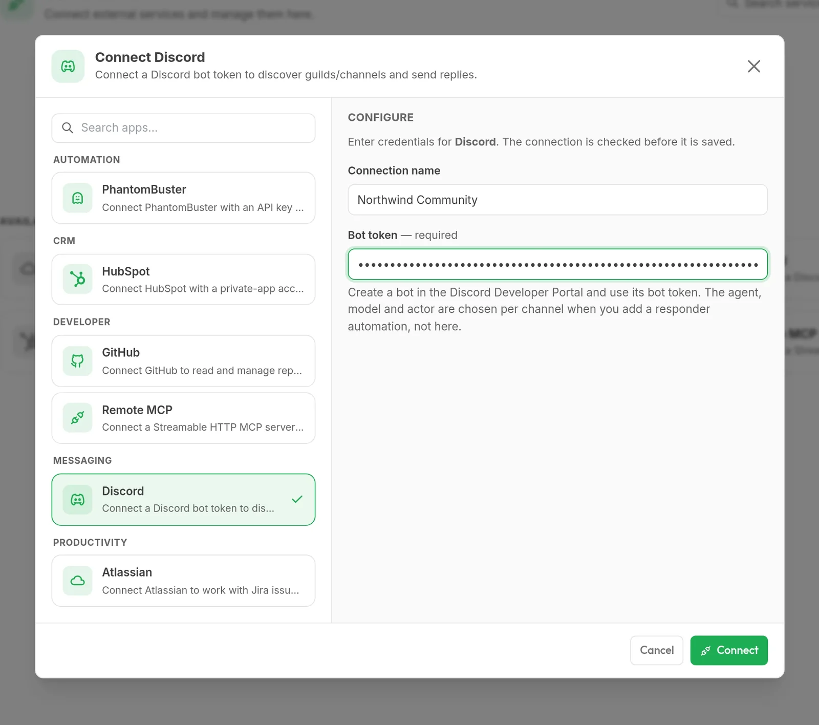Select PhantomBuster app name
Viewport: 819px width, 725px height.
144,189
